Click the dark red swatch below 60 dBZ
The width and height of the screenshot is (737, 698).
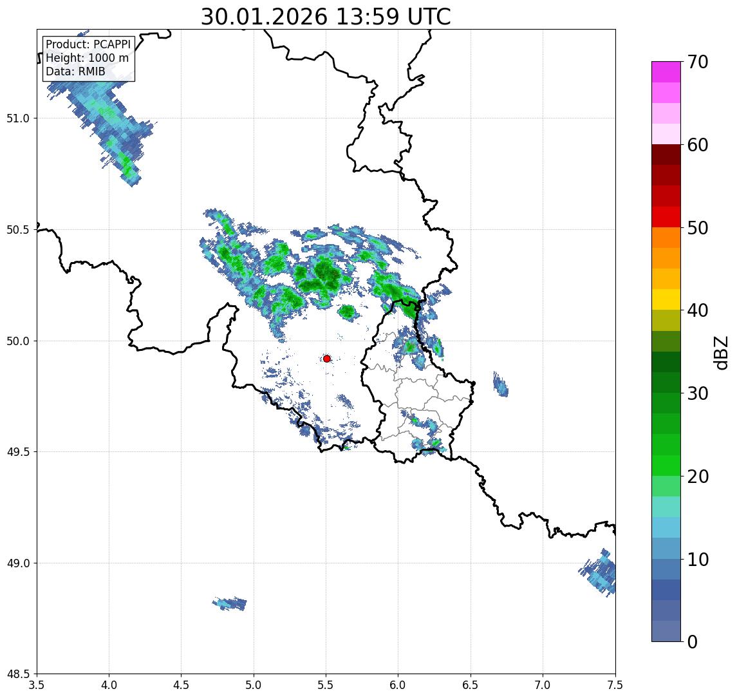pos(666,155)
